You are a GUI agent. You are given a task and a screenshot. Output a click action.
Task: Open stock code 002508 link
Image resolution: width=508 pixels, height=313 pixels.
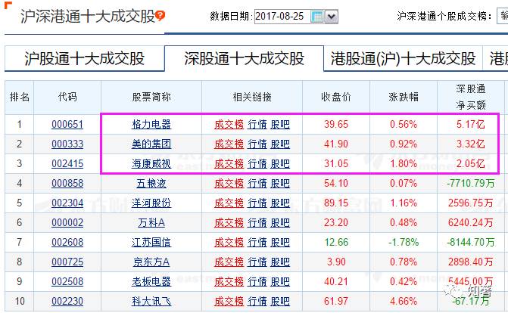67,281
